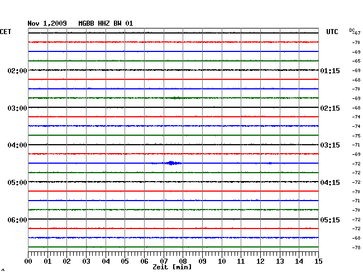The image size is (363, 276).
Task: Click the '10' minute tick label
Action: (222, 261)
